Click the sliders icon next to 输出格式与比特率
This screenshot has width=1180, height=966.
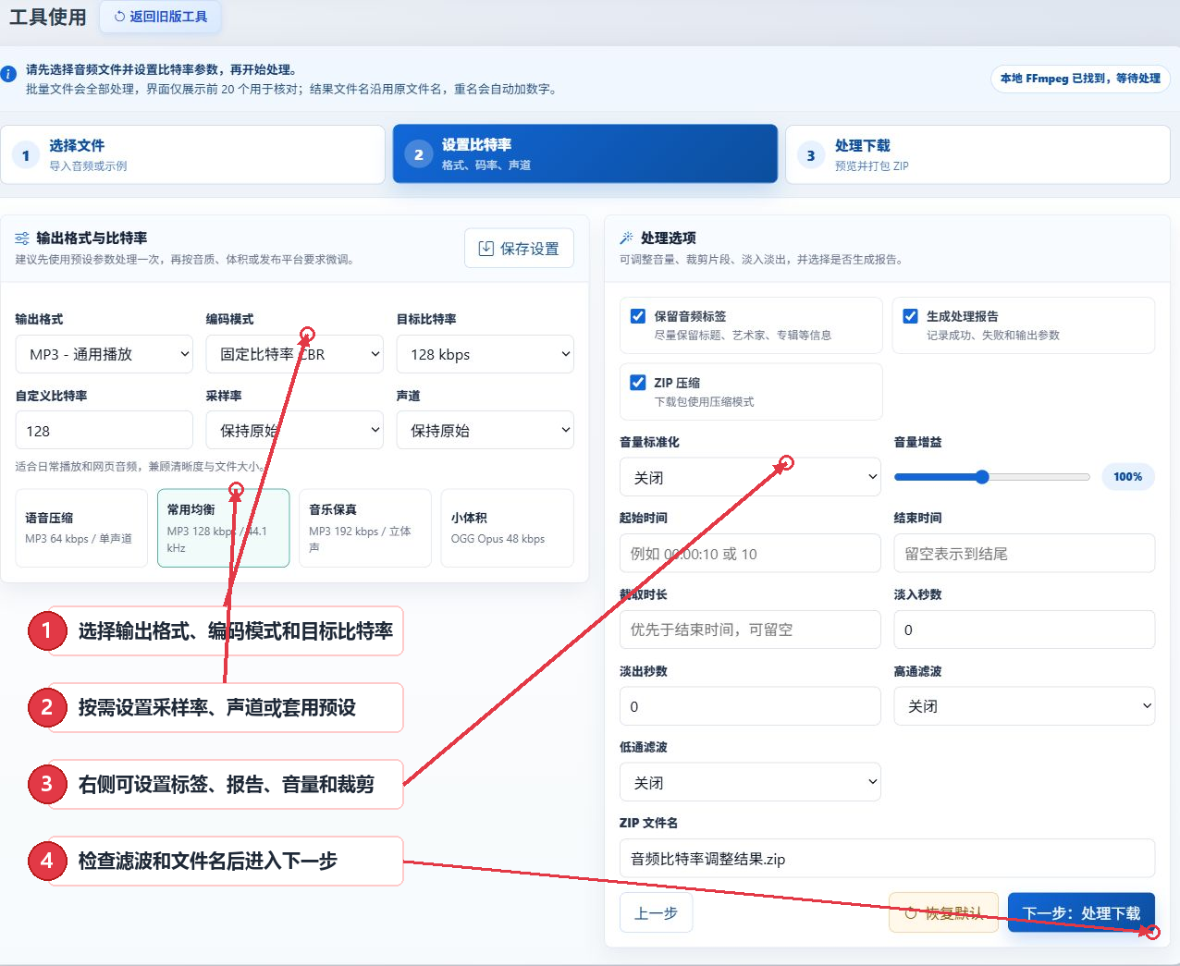click(x=22, y=238)
